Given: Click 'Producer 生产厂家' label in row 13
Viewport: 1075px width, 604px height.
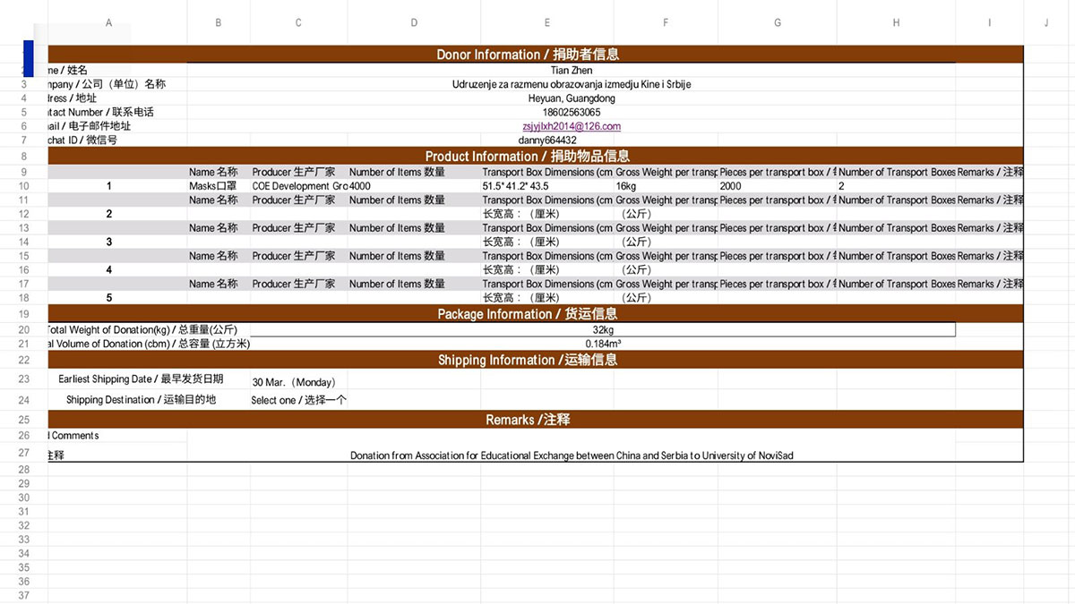Looking at the screenshot, I should (294, 228).
